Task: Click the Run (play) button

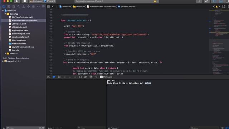Action: coord(17,1)
